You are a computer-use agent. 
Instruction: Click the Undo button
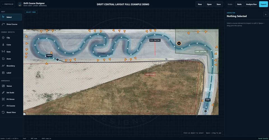230,4
